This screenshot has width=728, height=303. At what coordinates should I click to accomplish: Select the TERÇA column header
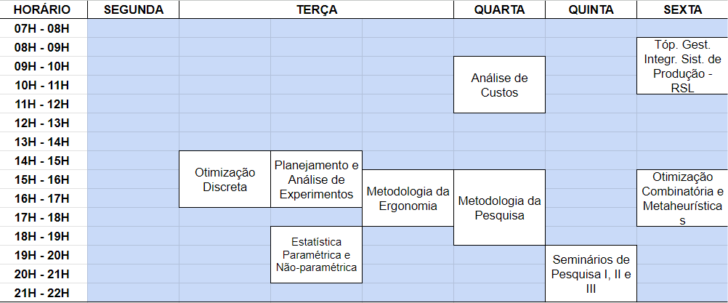pos(317,9)
